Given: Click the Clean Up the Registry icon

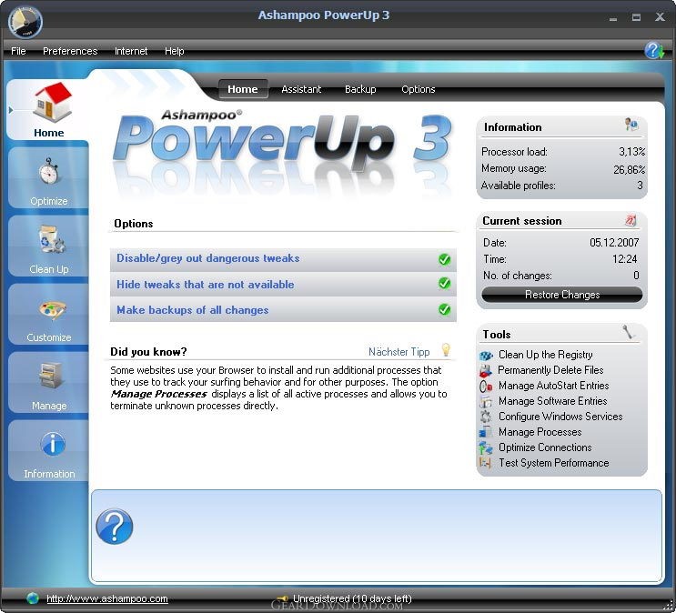Looking at the screenshot, I should [486, 356].
